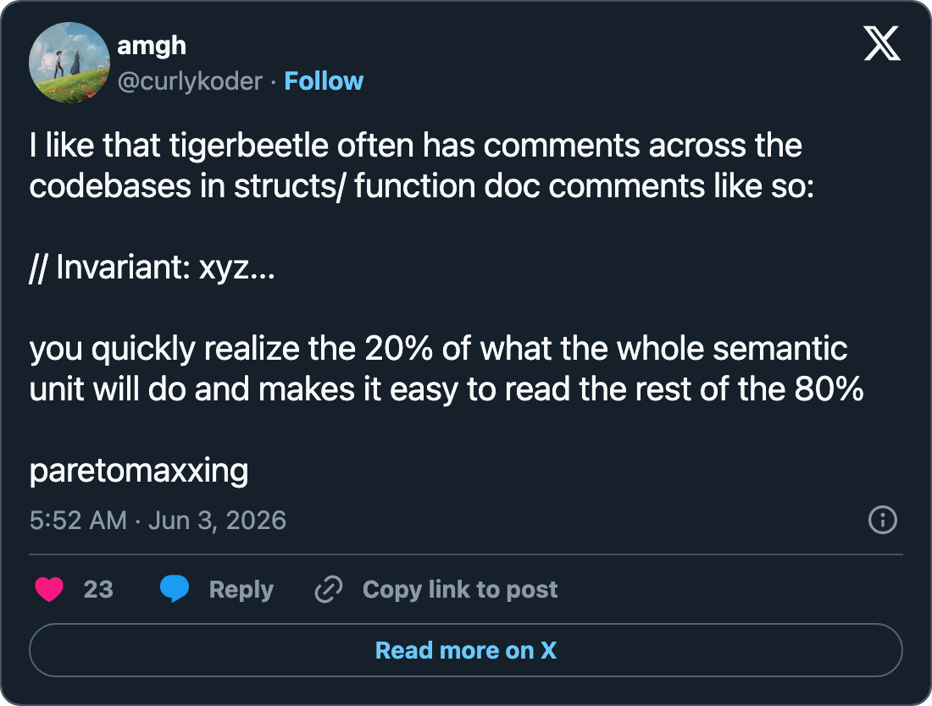Select Copy link to post
The image size is (932, 706).
460,589
